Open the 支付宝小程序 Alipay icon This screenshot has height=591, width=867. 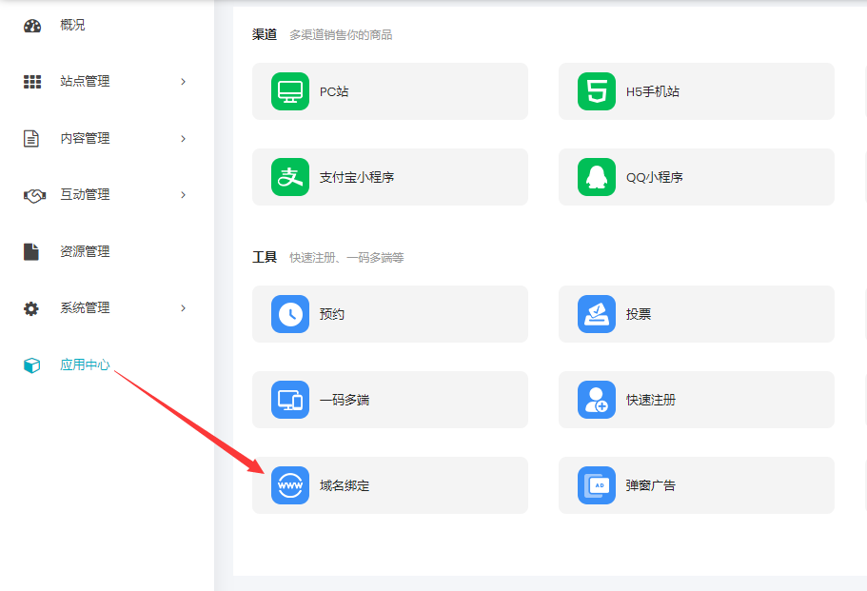tap(290, 177)
